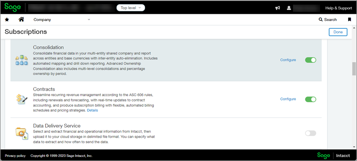357x161 pixels.
Task: Turn off the Contracts subscription toggle
Action: 311,99
